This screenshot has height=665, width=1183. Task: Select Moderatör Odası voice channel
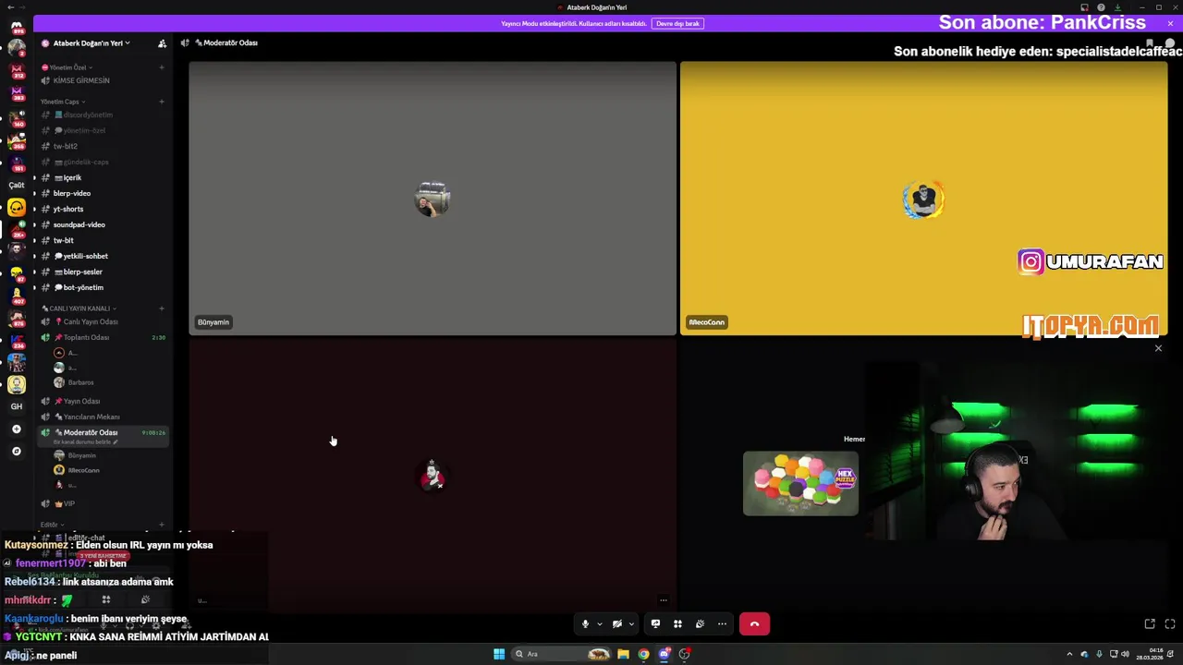[103, 432]
